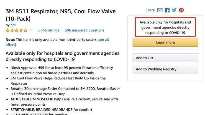
Task: Open the 5,145 ratings link
Action: 48,30
